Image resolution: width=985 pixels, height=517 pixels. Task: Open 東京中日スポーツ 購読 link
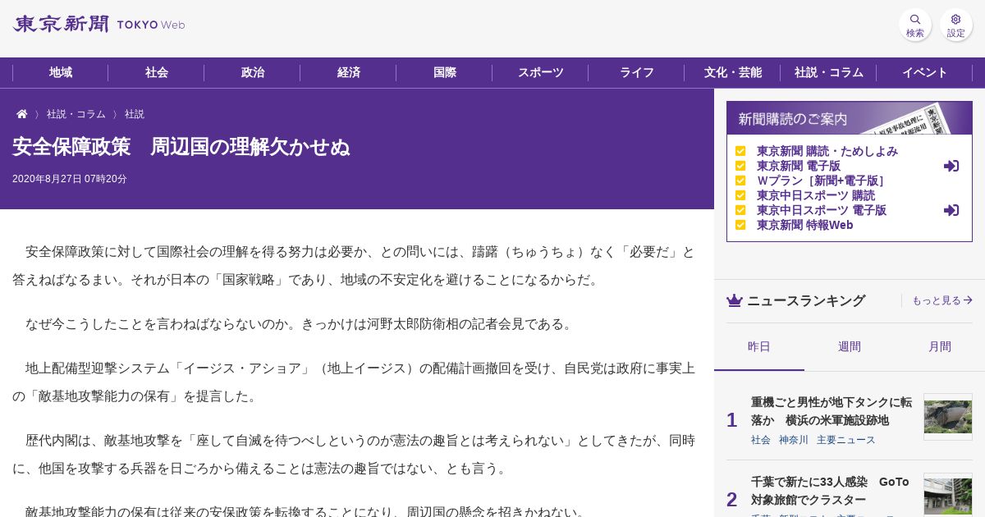(x=816, y=195)
